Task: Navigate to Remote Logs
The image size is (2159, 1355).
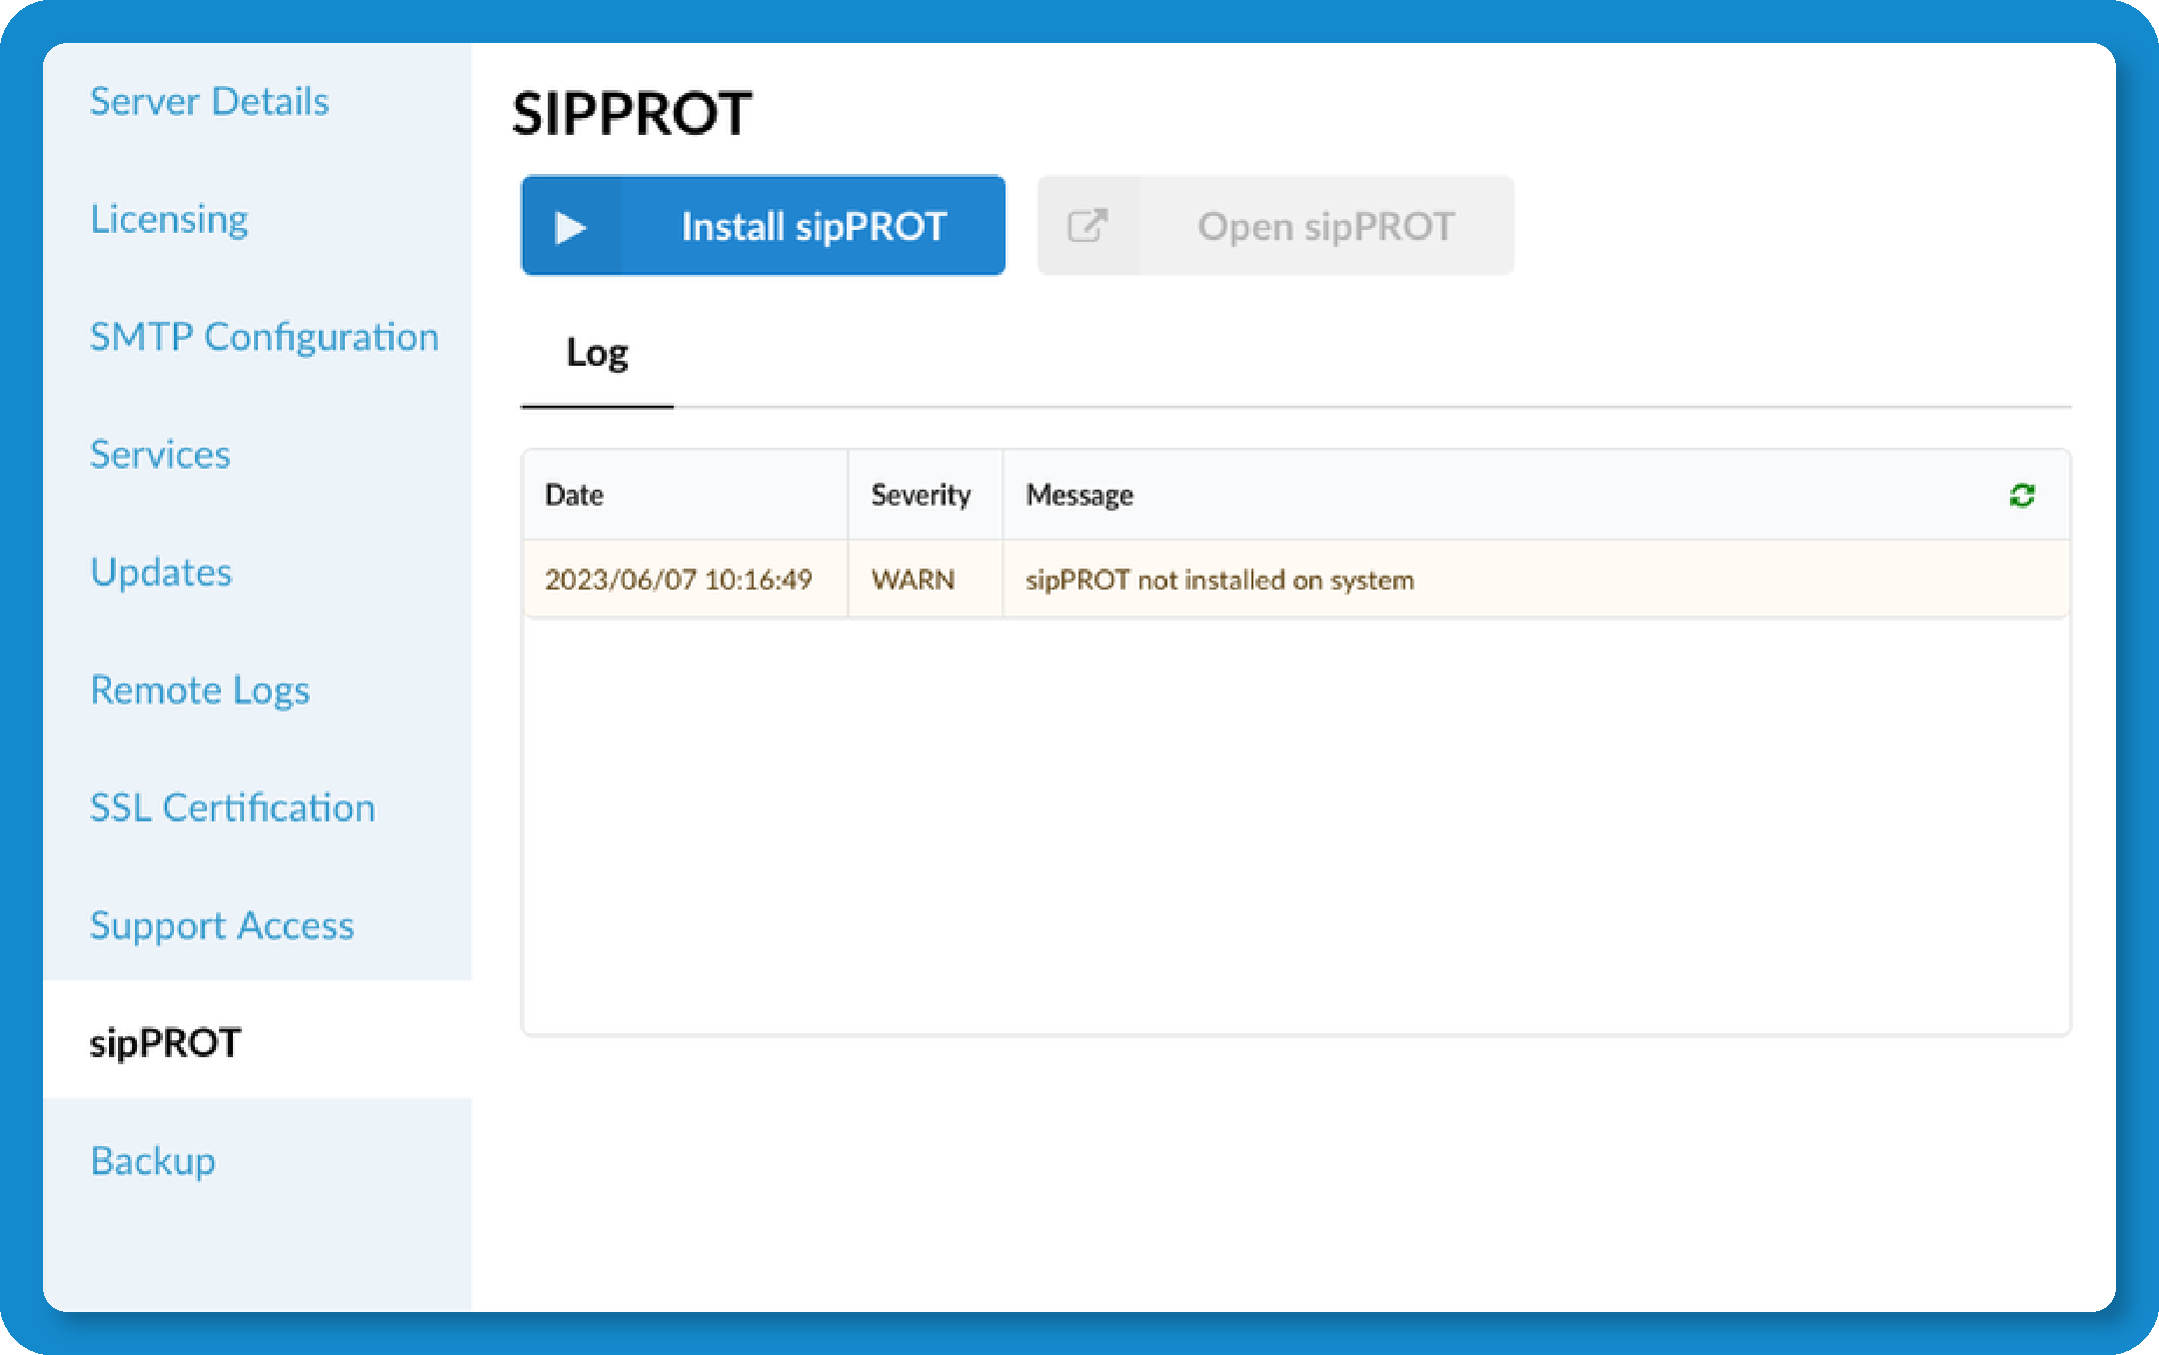Action: (200, 690)
